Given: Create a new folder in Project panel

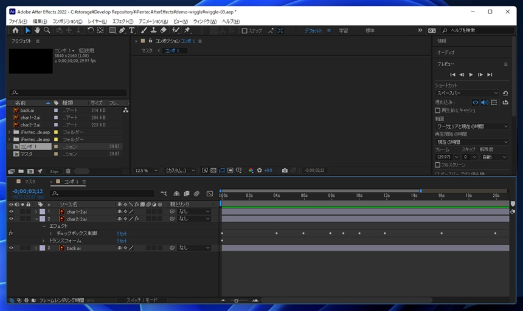Looking at the screenshot, I should pyautogui.click(x=21, y=171).
